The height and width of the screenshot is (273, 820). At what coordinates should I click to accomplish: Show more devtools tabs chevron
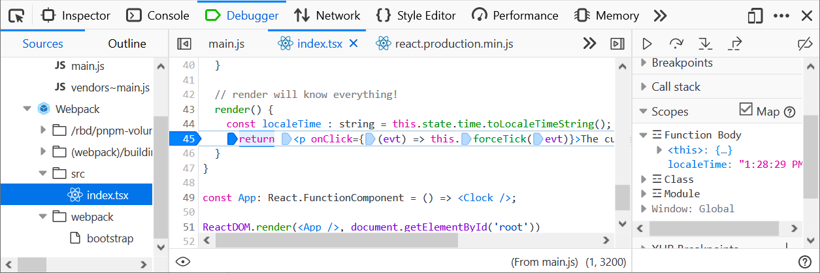coord(660,15)
